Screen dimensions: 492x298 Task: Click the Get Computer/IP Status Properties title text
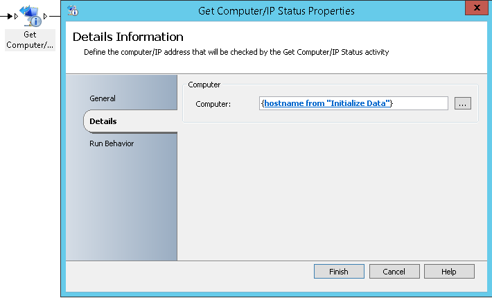(x=276, y=11)
